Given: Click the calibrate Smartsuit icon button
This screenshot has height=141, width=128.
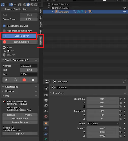Looking at the screenshot, I should [x=7, y=80].
